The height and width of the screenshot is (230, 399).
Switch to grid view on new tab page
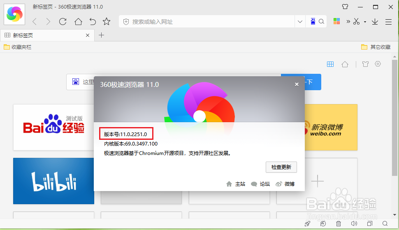pyautogui.click(x=330, y=64)
